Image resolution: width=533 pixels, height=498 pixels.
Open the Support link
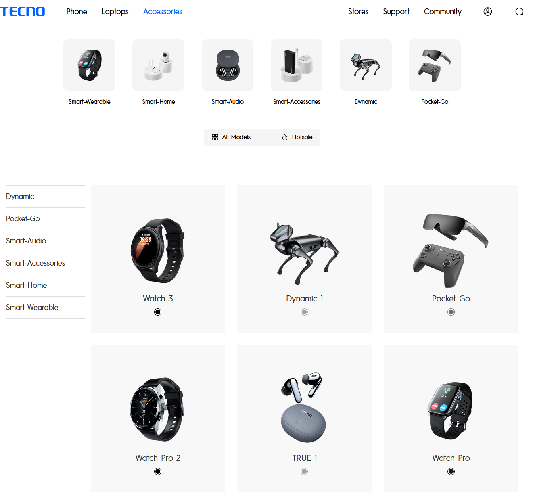coord(396,12)
